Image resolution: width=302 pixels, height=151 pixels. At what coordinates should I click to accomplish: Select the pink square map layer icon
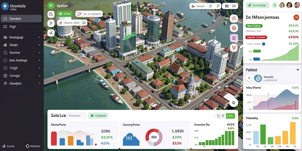234,38
